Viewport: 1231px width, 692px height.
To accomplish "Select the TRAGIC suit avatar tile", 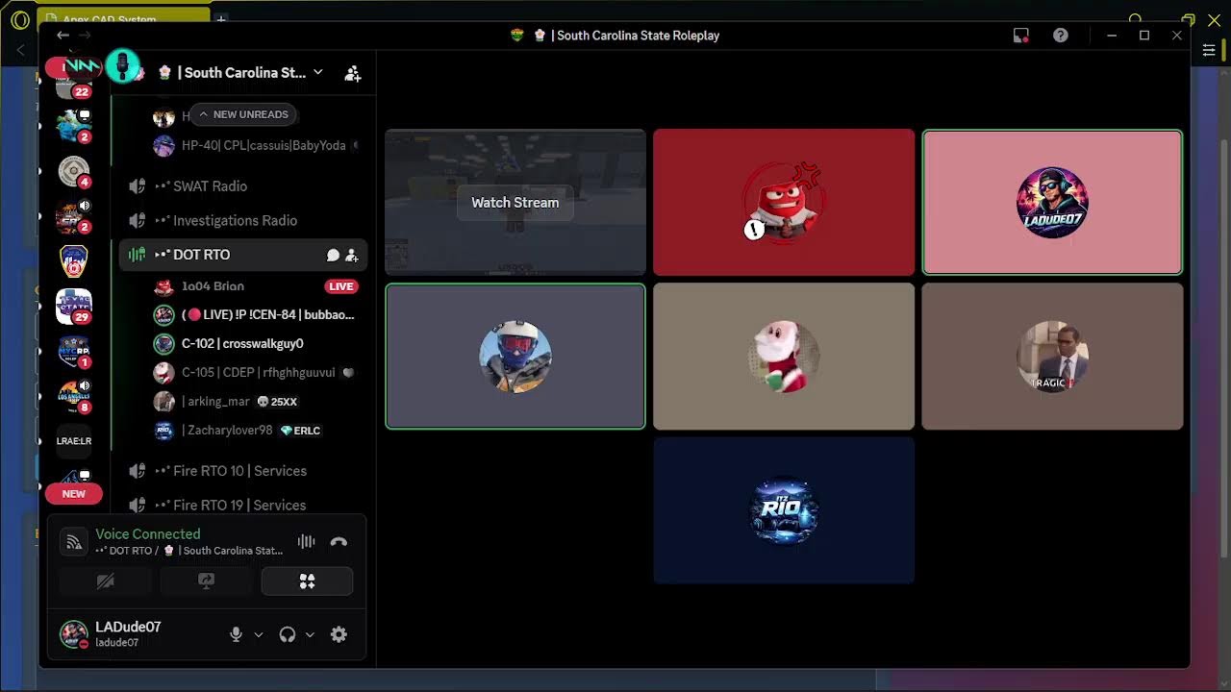I will coord(1052,356).
